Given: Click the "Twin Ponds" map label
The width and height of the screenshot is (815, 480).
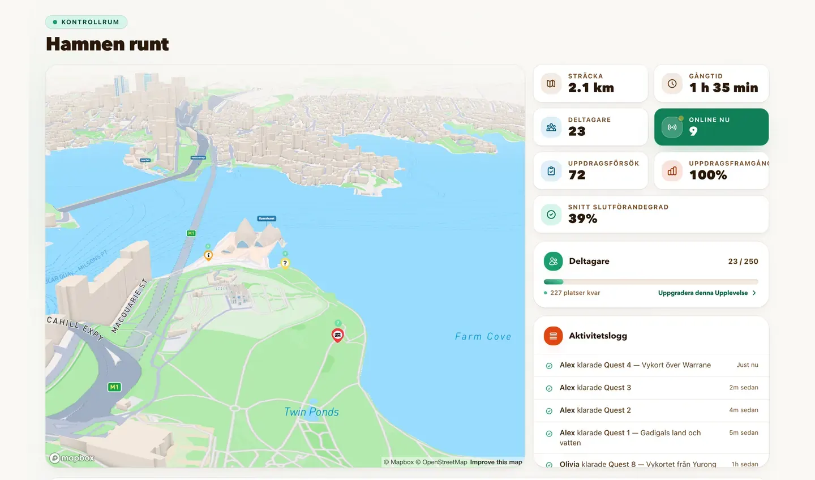Looking at the screenshot, I should point(311,412).
